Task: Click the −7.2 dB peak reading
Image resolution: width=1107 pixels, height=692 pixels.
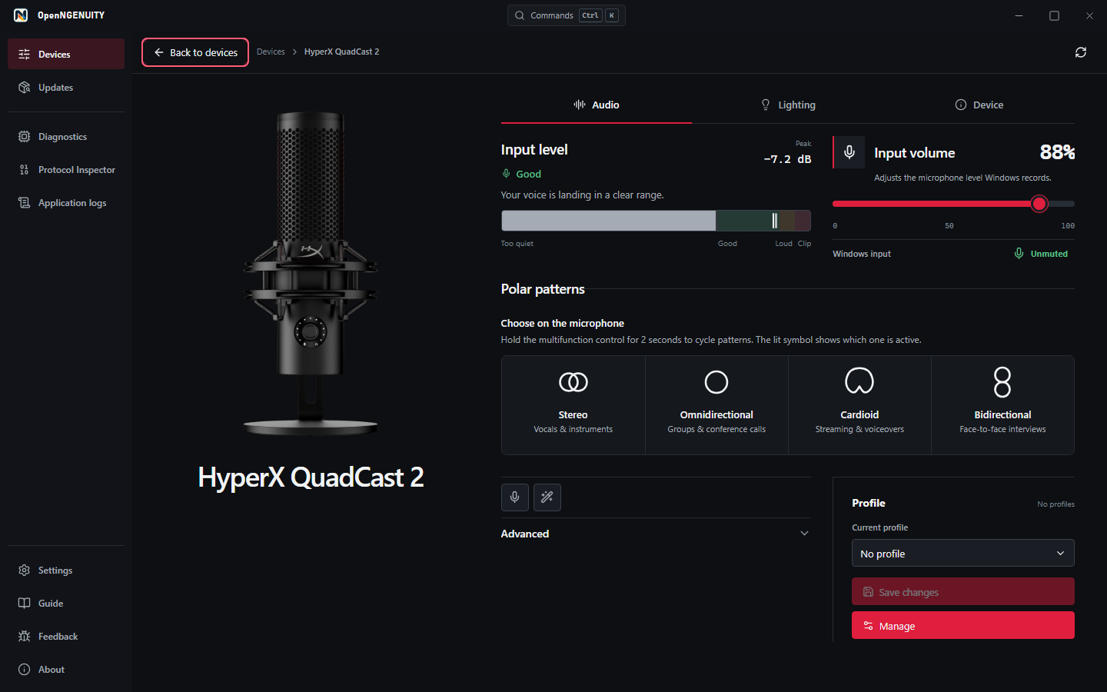Action: coord(787,159)
